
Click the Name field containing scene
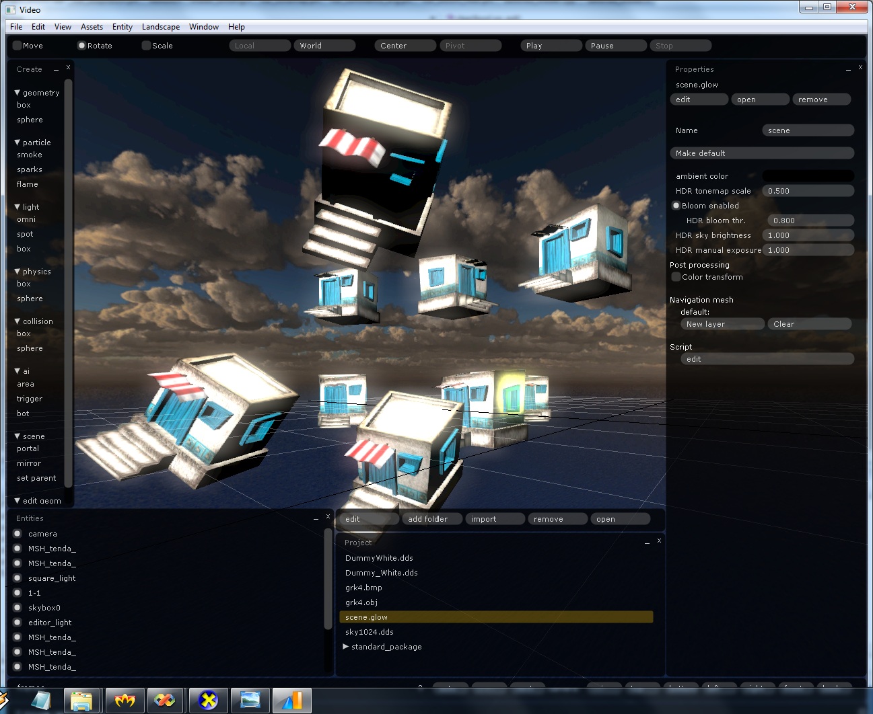coord(808,130)
